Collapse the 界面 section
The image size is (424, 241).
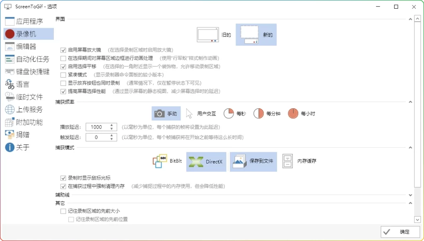tap(410, 18)
